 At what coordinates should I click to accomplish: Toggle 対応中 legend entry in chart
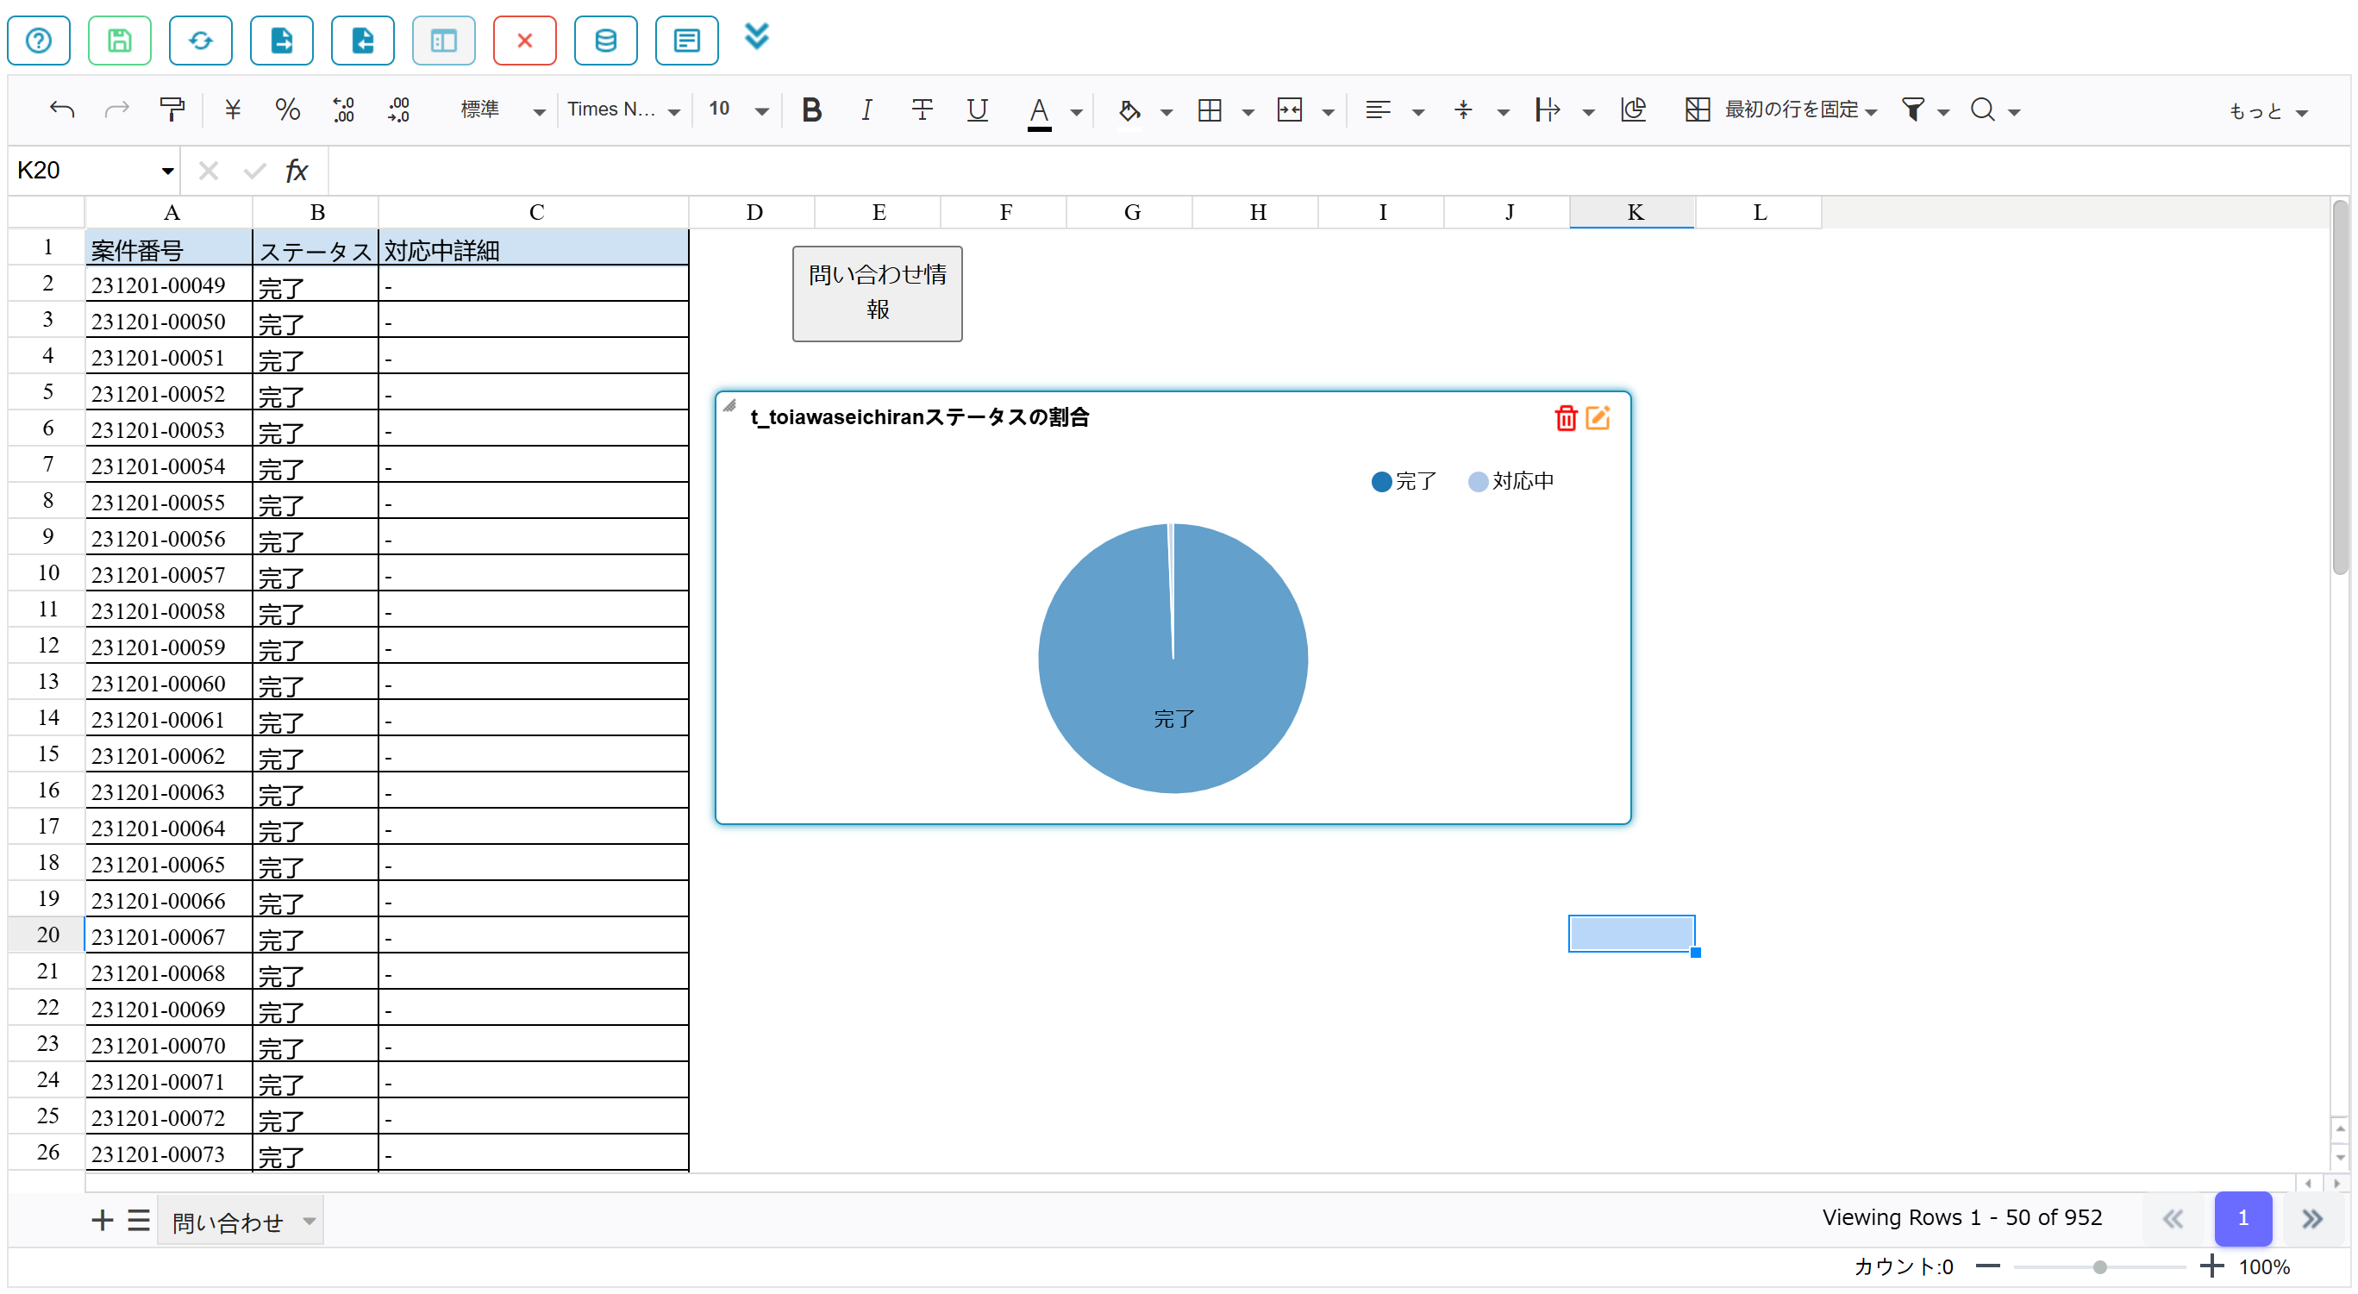coord(1510,481)
